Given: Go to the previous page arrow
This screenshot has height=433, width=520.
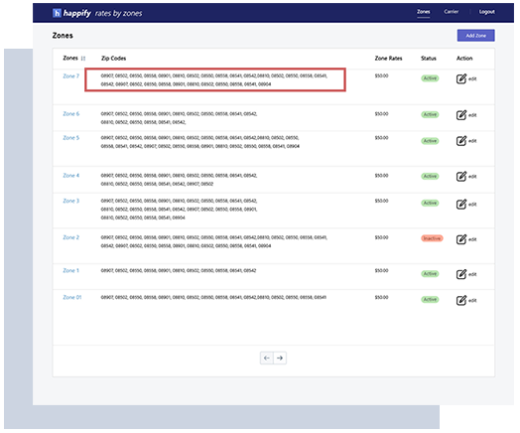Looking at the screenshot, I should click(x=267, y=358).
